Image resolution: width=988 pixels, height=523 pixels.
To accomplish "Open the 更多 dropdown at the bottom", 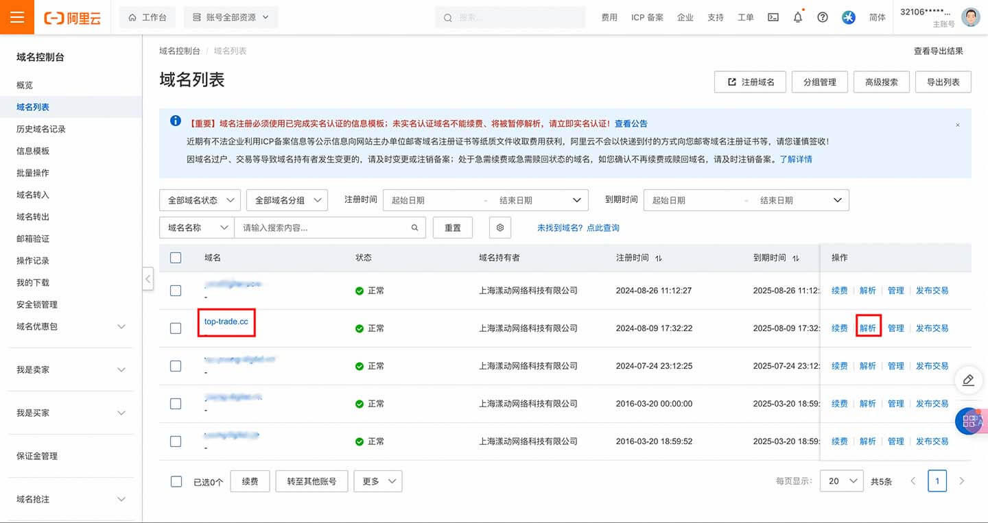I will (377, 481).
